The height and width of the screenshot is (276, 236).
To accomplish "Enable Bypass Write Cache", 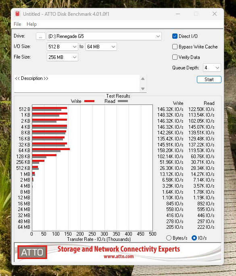I will [175, 47].
